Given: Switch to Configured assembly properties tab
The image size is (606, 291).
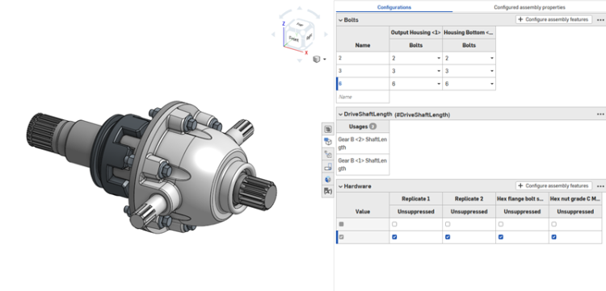Looking at the screenshot, I should (x=529, y=7).
